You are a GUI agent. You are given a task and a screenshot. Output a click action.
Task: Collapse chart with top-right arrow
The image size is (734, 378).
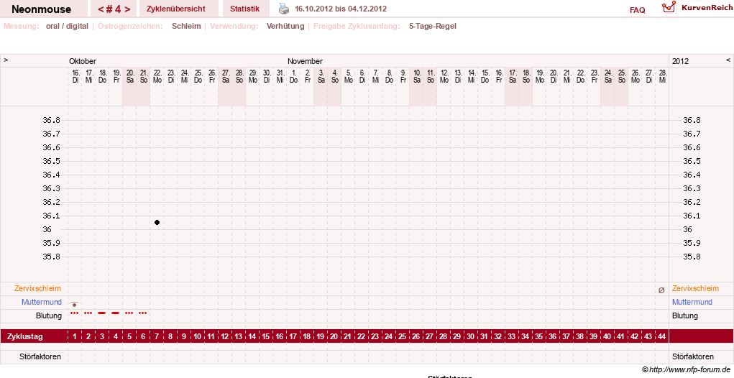728,60
